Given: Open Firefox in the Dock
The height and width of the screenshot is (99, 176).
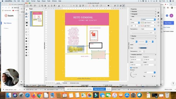Looking at the screenshot, I should (34, 95).
